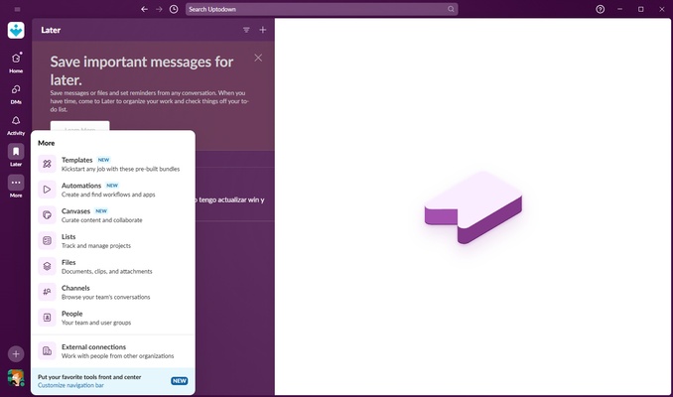Click the Search Uptodown field

pos(322,9)
